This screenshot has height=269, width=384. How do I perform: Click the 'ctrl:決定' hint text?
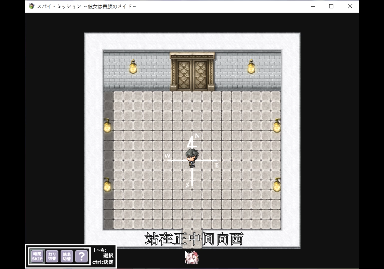[x=103, y=262]
